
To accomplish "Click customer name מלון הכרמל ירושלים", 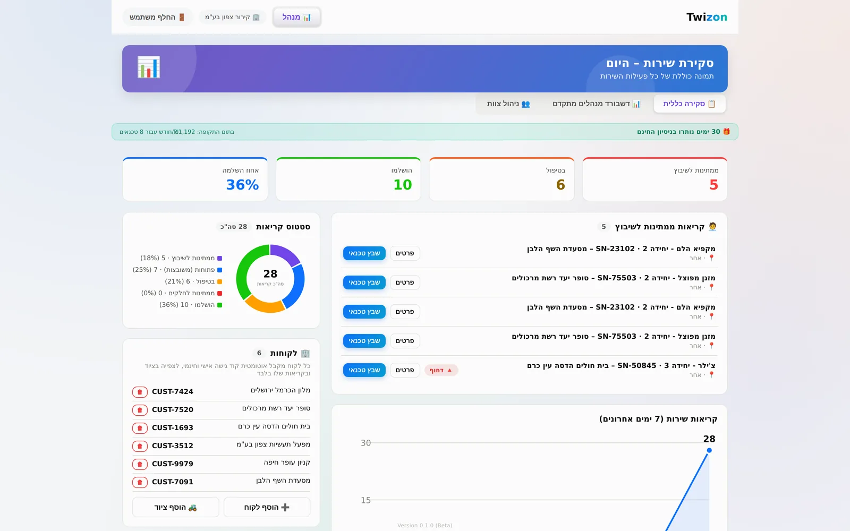I will 280,390.
